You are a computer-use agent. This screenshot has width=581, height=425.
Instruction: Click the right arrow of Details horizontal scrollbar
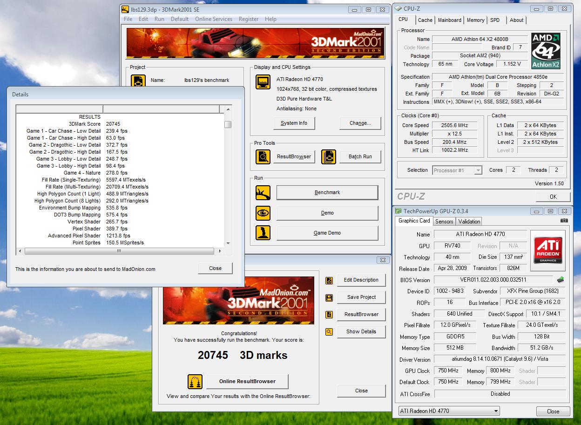click(x=219, y=251)
